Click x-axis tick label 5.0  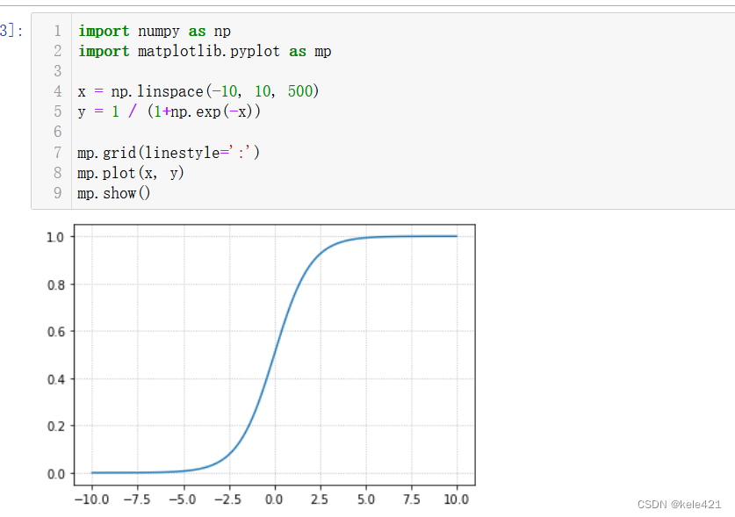tap(365, 499)
